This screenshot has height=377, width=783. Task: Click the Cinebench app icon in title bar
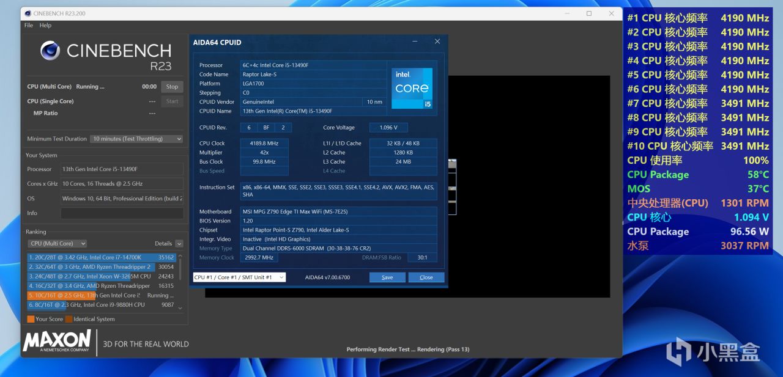[28, 13]
